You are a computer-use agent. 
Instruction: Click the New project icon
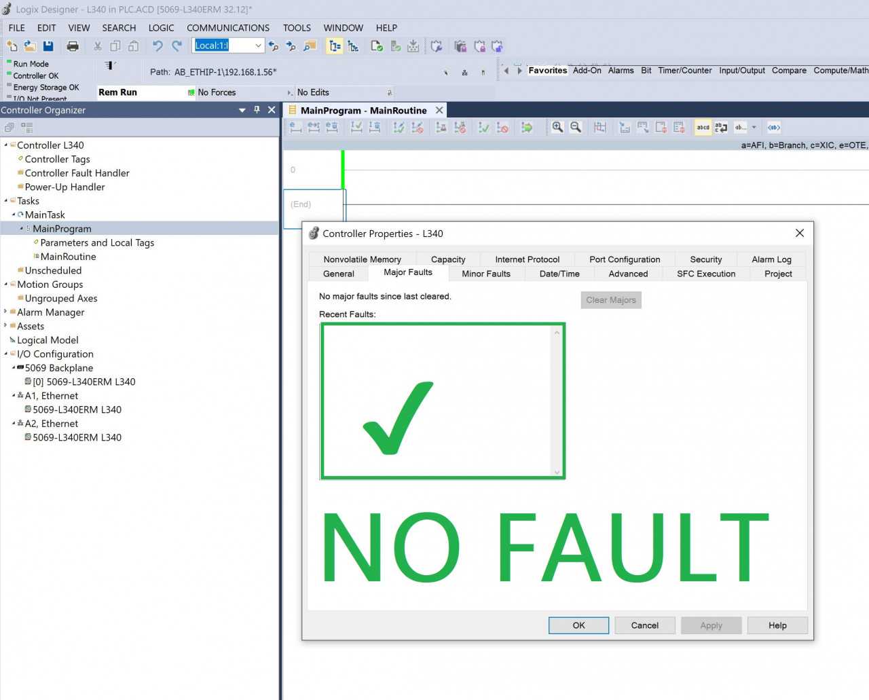[12, 46]
